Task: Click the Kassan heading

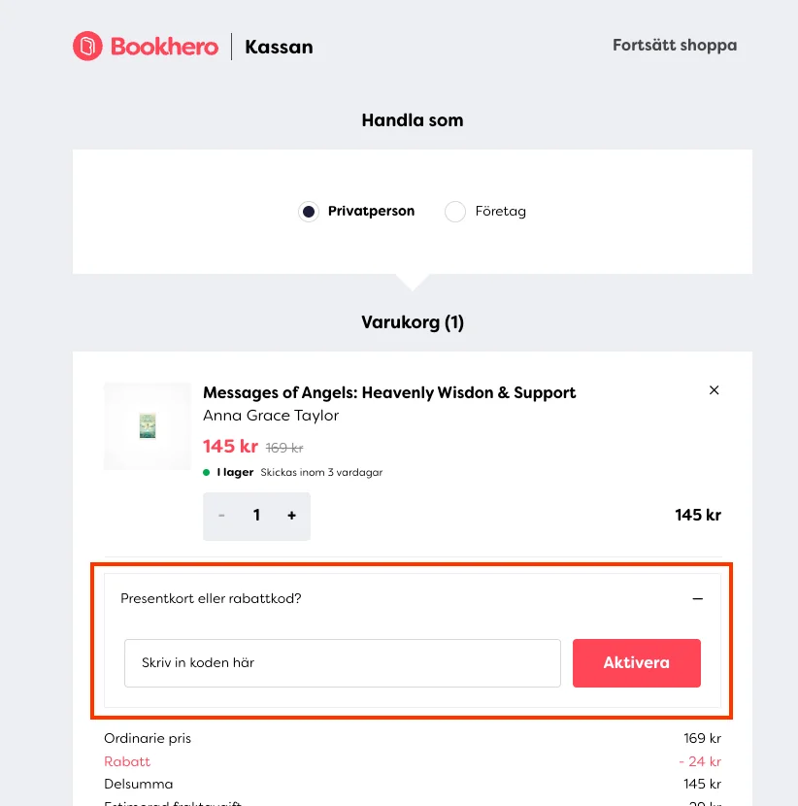Action: pyautogui.click(x=279, y=47)
